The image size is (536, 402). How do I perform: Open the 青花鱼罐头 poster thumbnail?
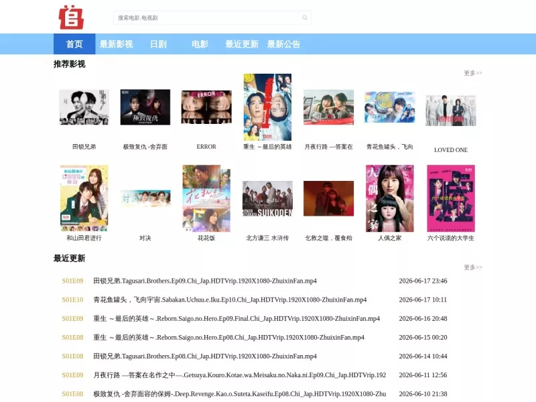click(390, 107)
